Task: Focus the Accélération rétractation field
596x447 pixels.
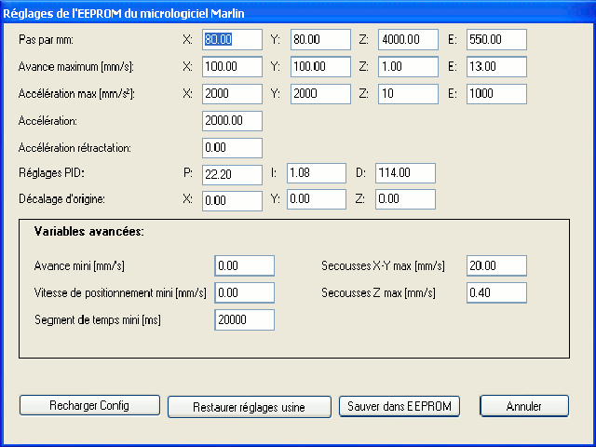Action: [232, 147]
